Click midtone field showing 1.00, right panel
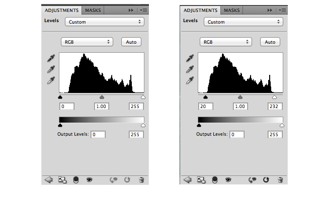322x197 pixels. point(240,107)
